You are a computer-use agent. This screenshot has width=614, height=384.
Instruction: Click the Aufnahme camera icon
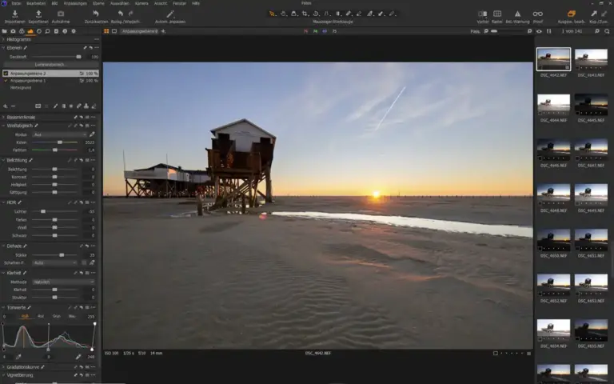point(61,14)
